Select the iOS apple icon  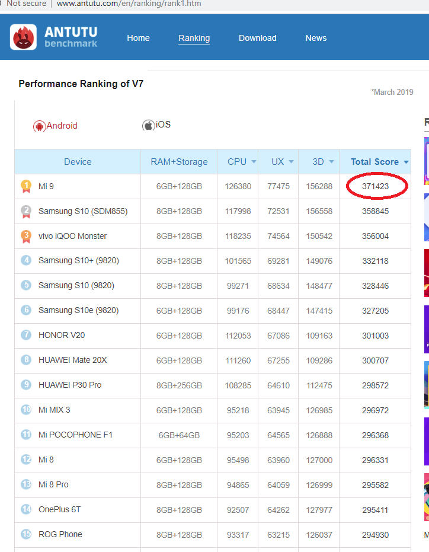pos(149,125)
